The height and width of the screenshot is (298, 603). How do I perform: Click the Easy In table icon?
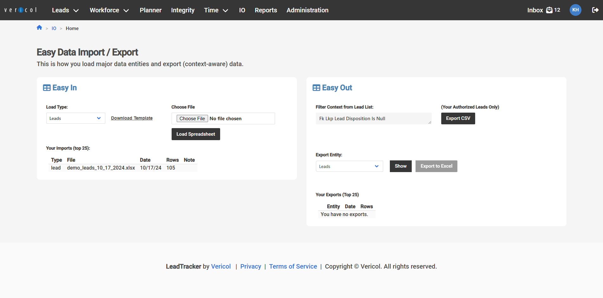coord(47,88)
